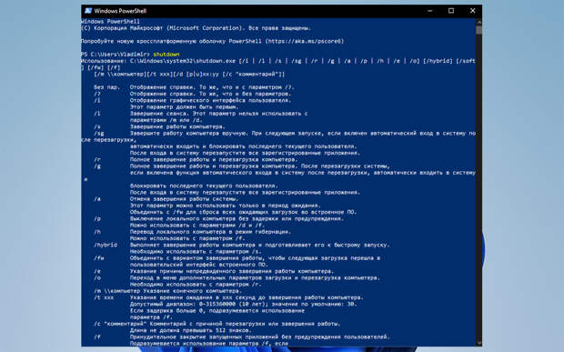Click 'Если задержка больше 0, подразумевается' line
Screen dimensions: 564x352
[217, 311]
